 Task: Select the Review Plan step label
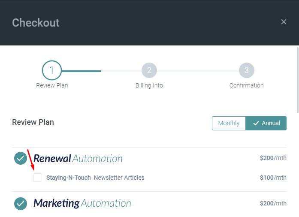coord(52,85)
